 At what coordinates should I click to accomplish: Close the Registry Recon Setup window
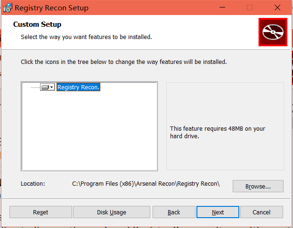(x=277, y=8)
